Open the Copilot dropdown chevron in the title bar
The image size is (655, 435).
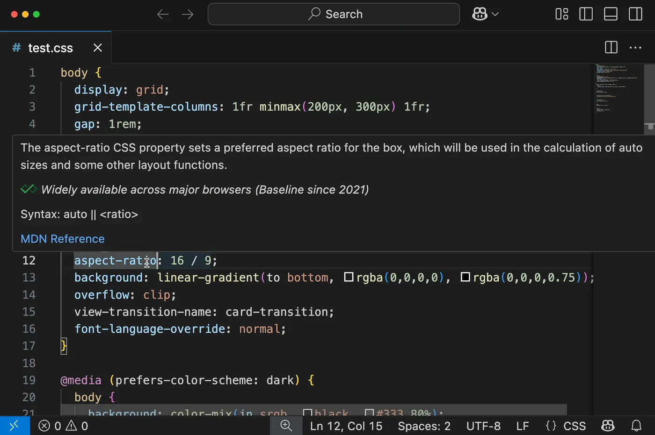tap(495, 14)
